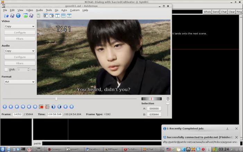
Task: Enable the audio Shift checkbox
Action: 6,70
